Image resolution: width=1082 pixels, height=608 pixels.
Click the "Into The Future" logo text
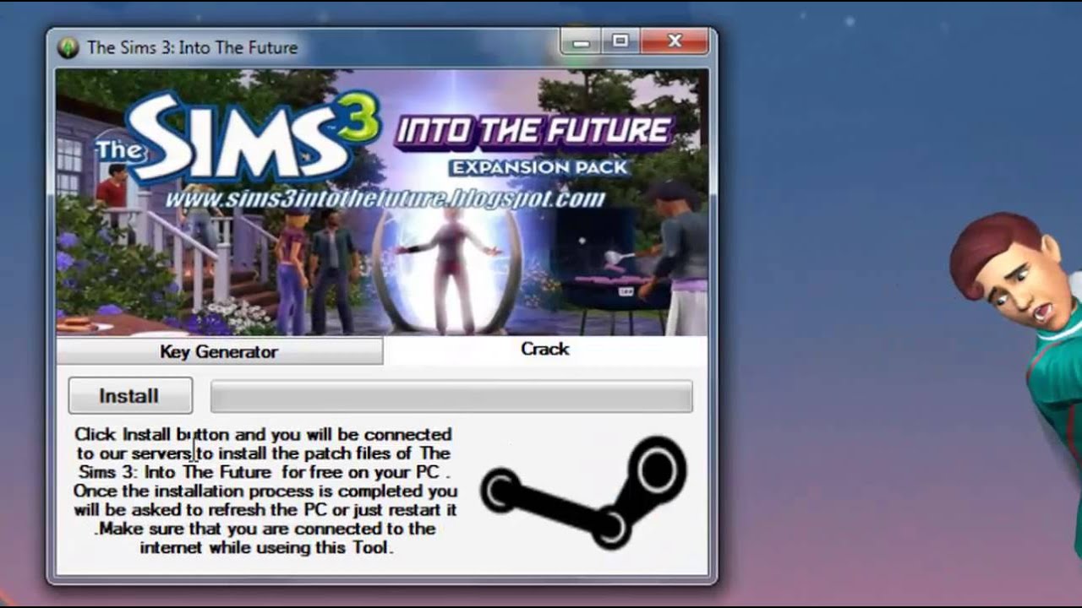click(533, 133)
